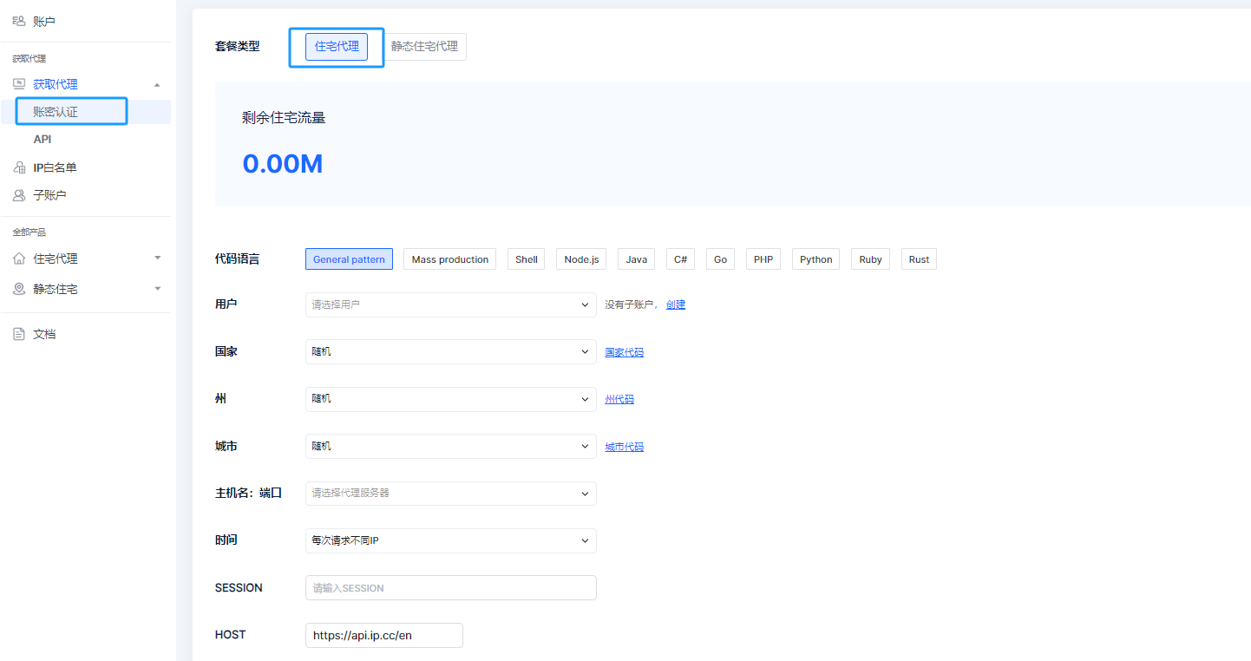Click the 账户 account icon in sidebar
Screen dimensions: 1251x661
click(19, 21)
